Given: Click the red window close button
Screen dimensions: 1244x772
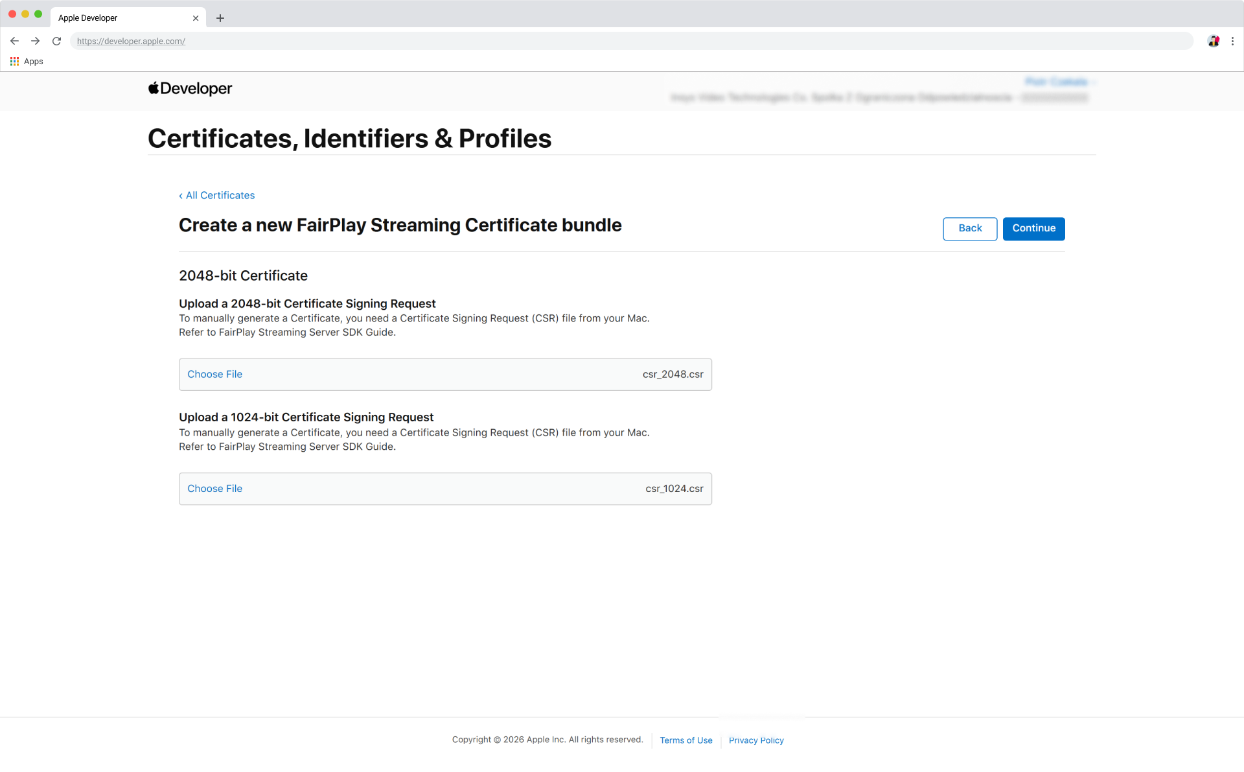Looking at the screenshot, I should tap(12, 14).
